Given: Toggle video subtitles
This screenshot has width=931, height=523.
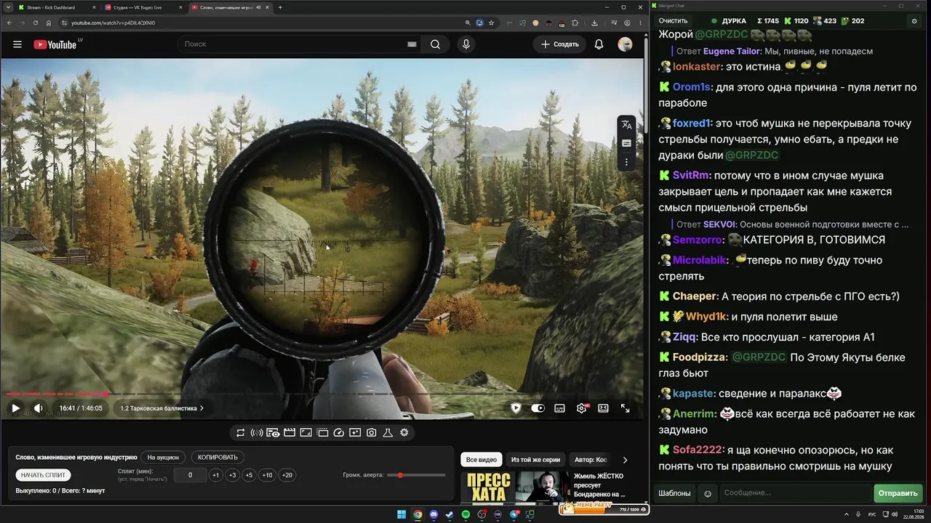Looking at the screenshot, I should pyautogui.click(x=559, y=408).
